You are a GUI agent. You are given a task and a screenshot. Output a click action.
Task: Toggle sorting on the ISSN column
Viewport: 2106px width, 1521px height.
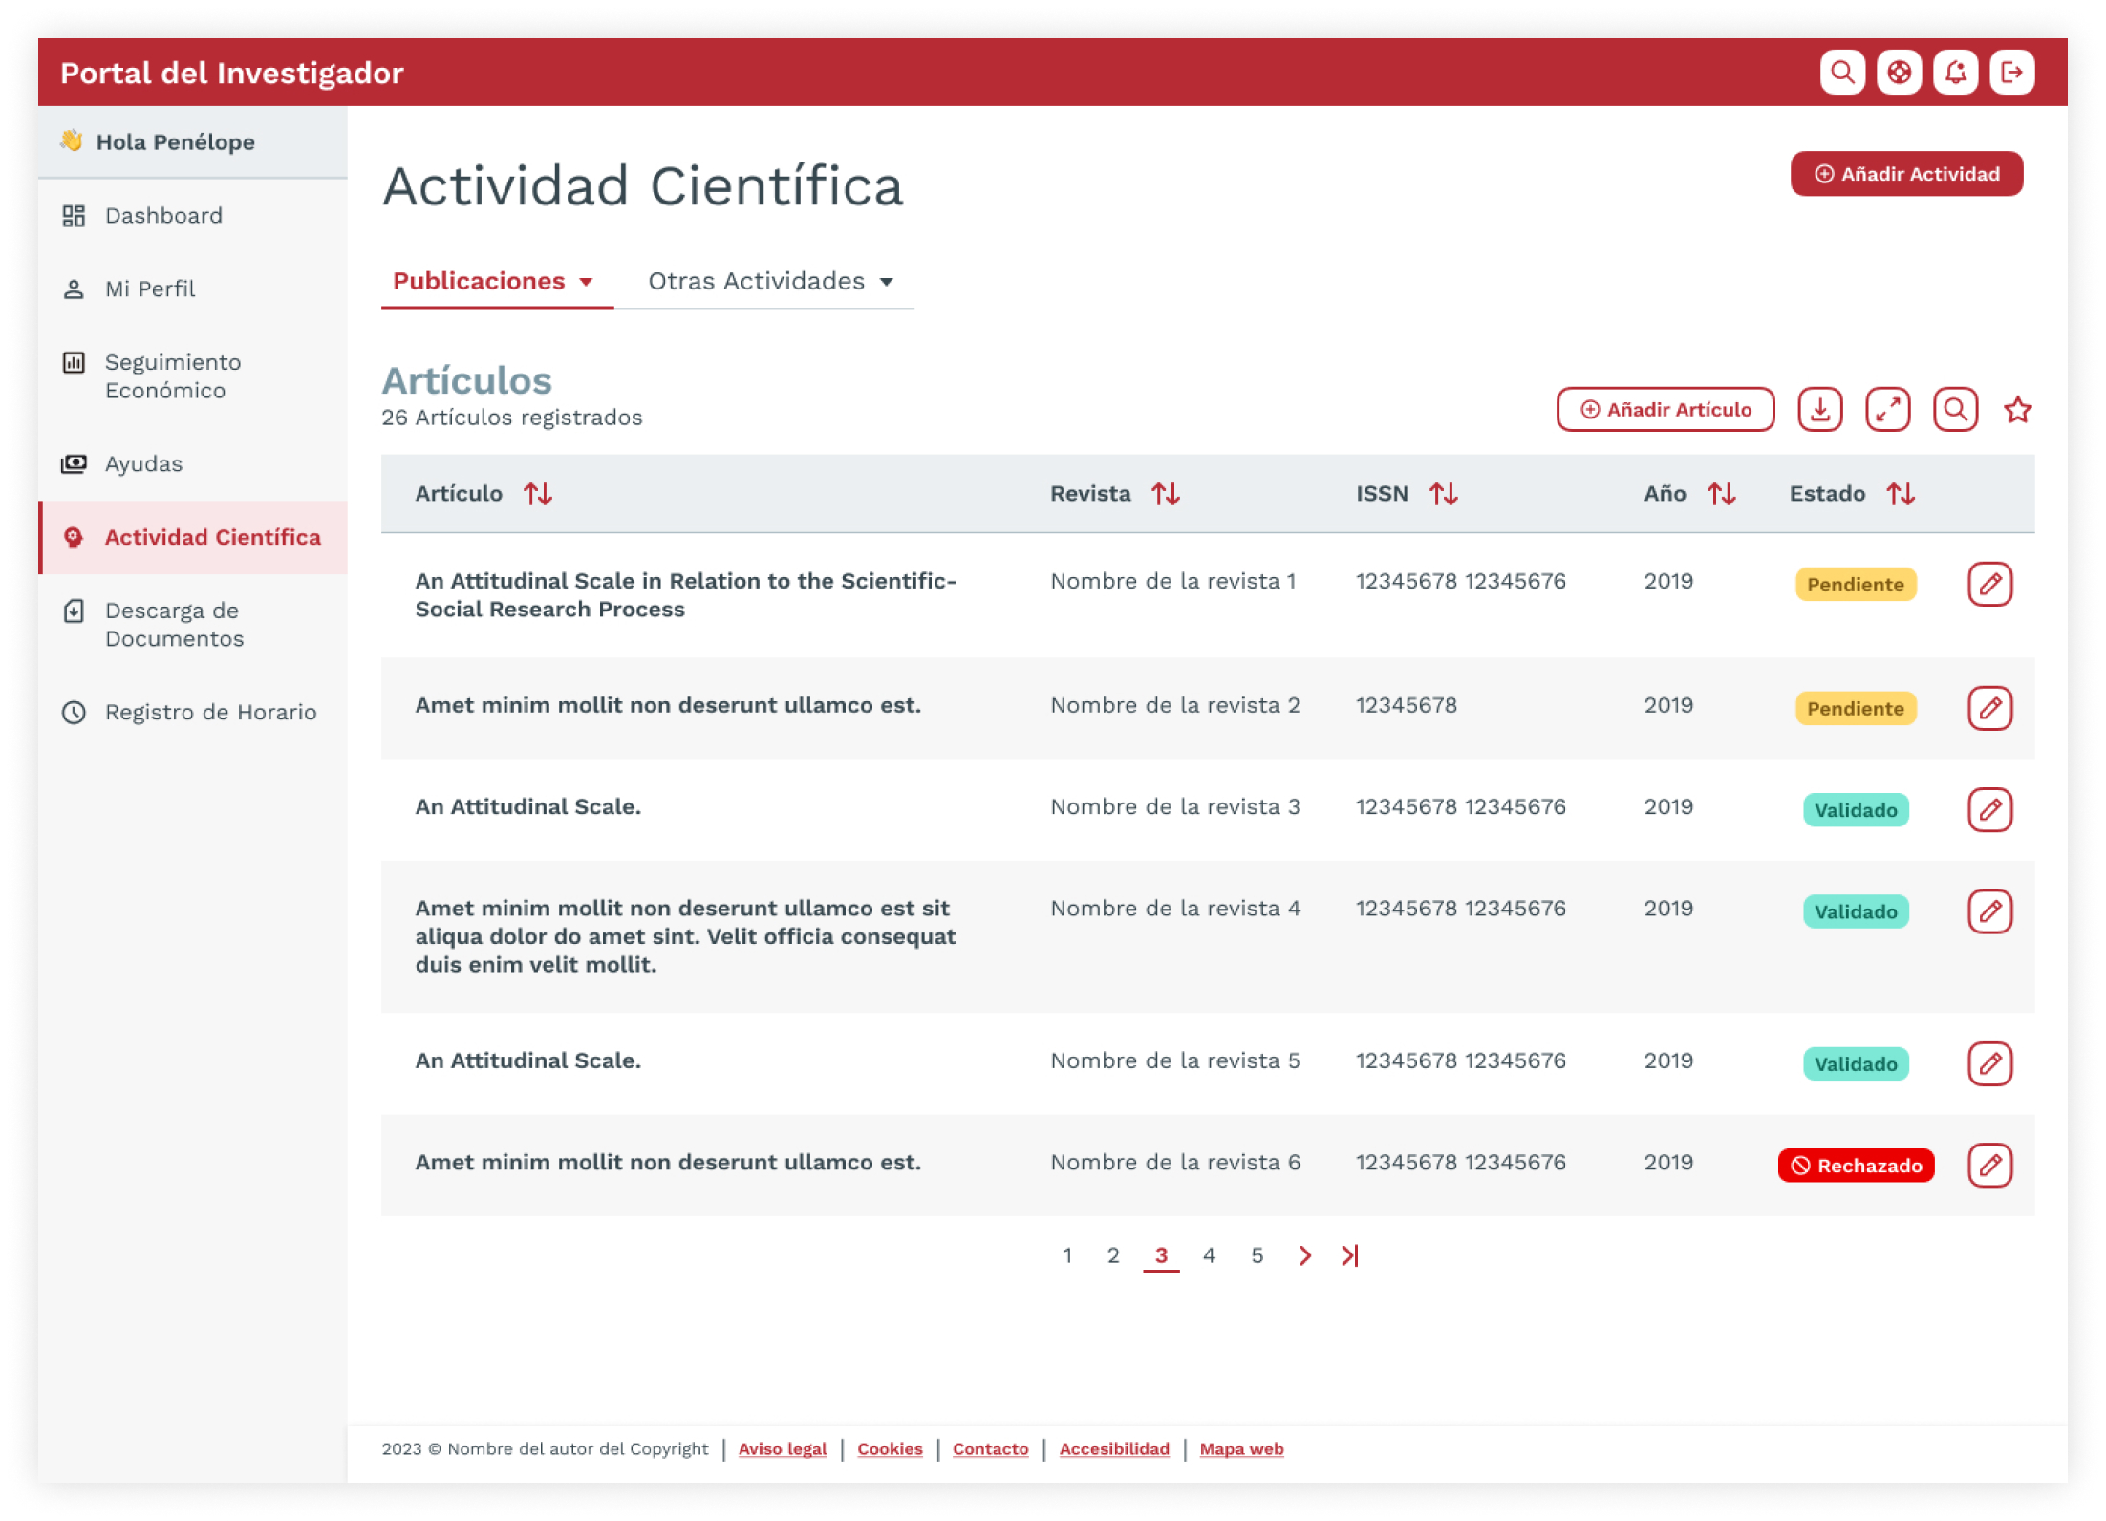pos(1444,494)
